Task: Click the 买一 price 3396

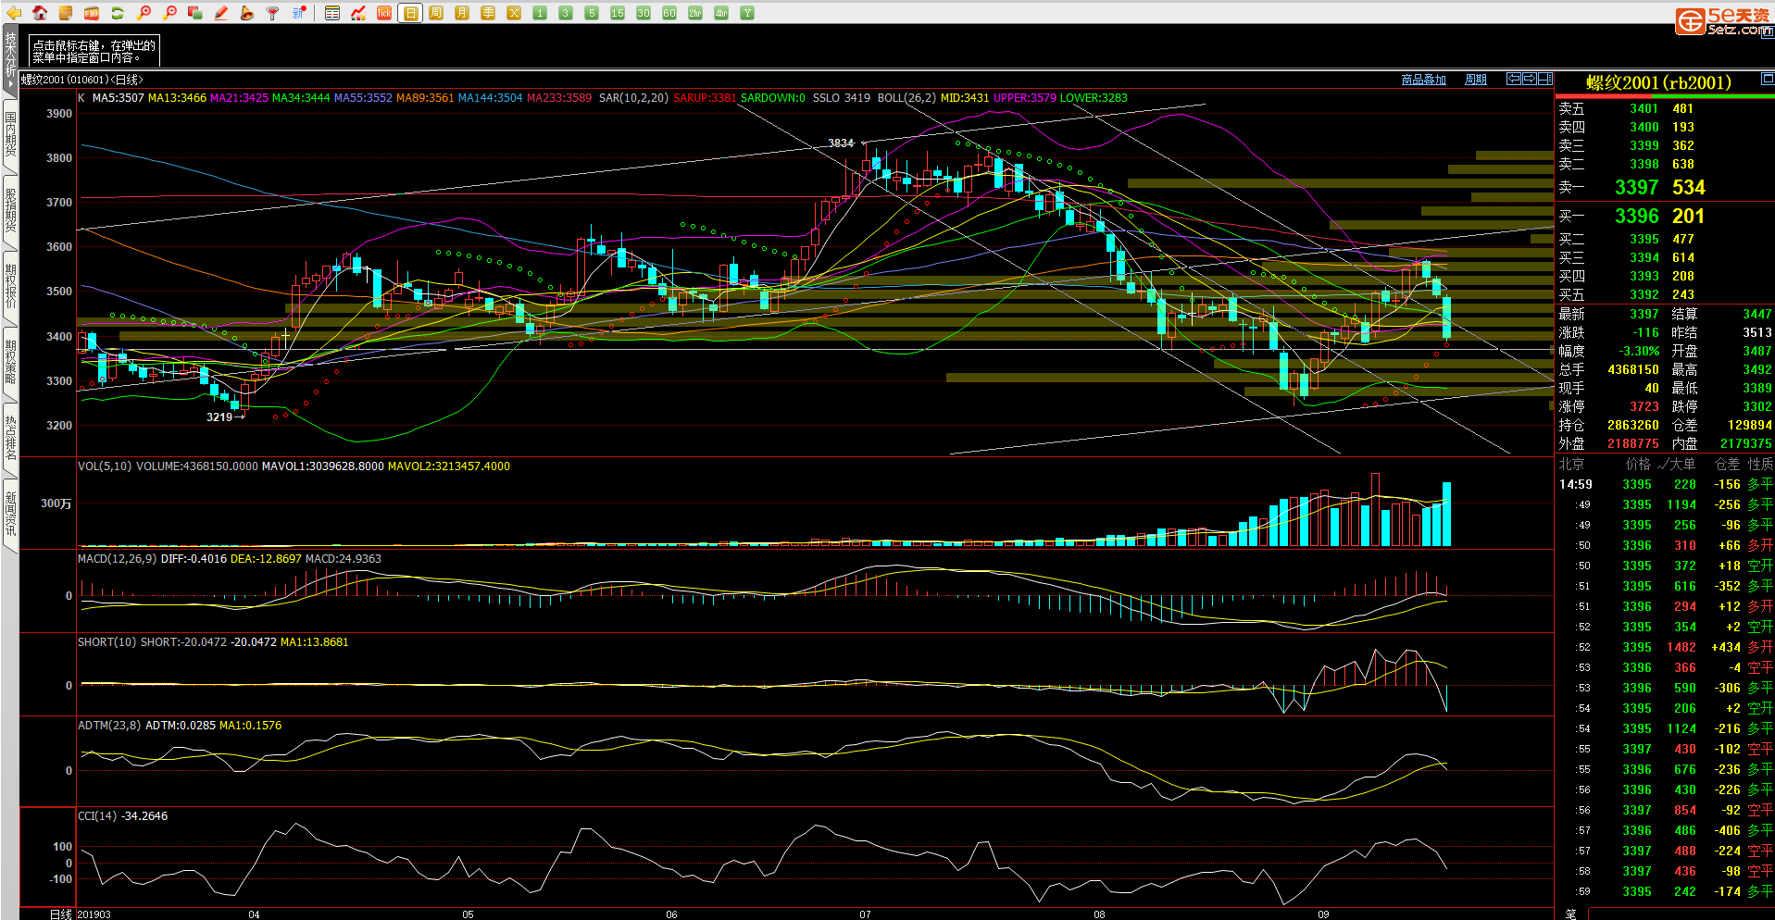Action: [1636, 216]
